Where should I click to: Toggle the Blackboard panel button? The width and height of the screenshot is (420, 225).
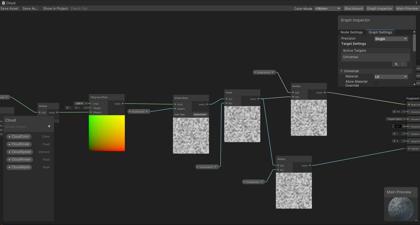click(x=353, y=8)
